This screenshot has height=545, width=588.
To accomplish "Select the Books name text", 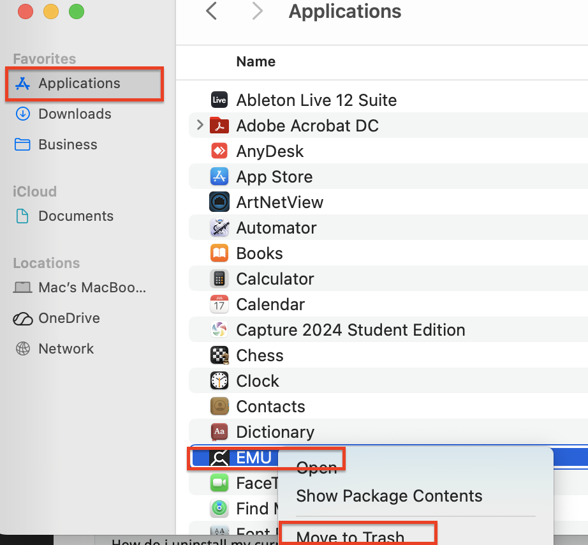I will click(x=260, y=253).
